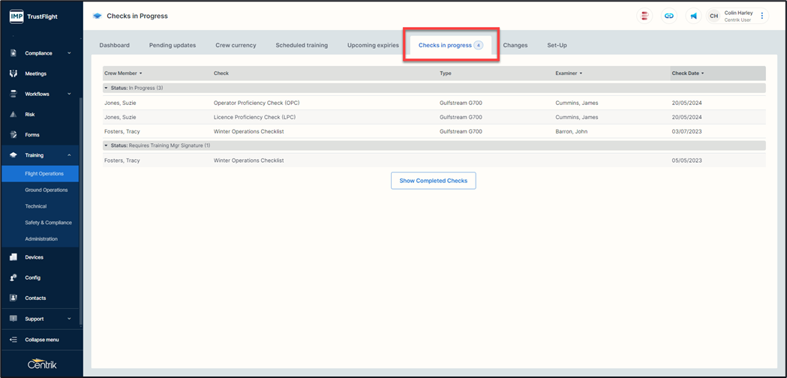The height and width of the screenshot is (378, 787).
Task: Open the Risk warning icon
Action: click(x=14, y=115)
